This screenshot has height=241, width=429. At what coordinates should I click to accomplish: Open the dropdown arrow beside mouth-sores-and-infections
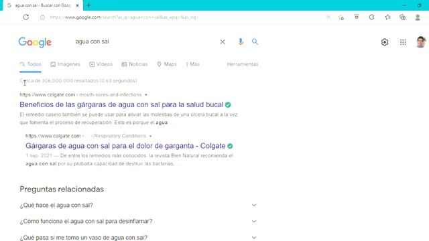pos(146,95)
